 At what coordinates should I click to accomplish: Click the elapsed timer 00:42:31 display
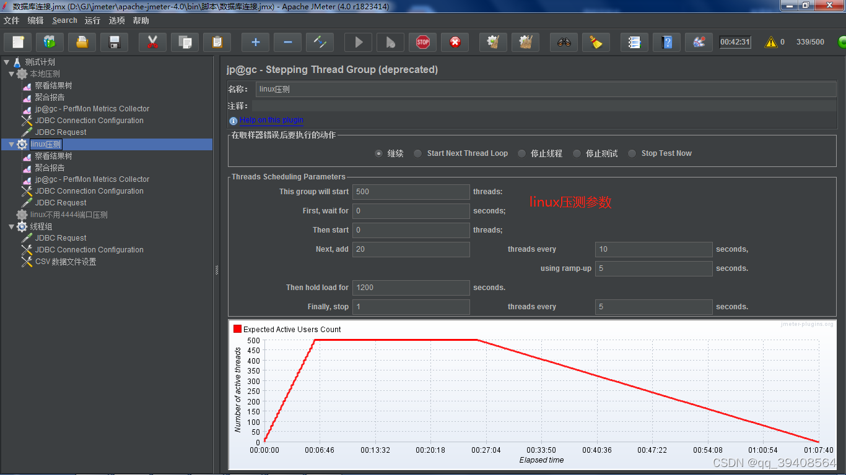(735, 42)
